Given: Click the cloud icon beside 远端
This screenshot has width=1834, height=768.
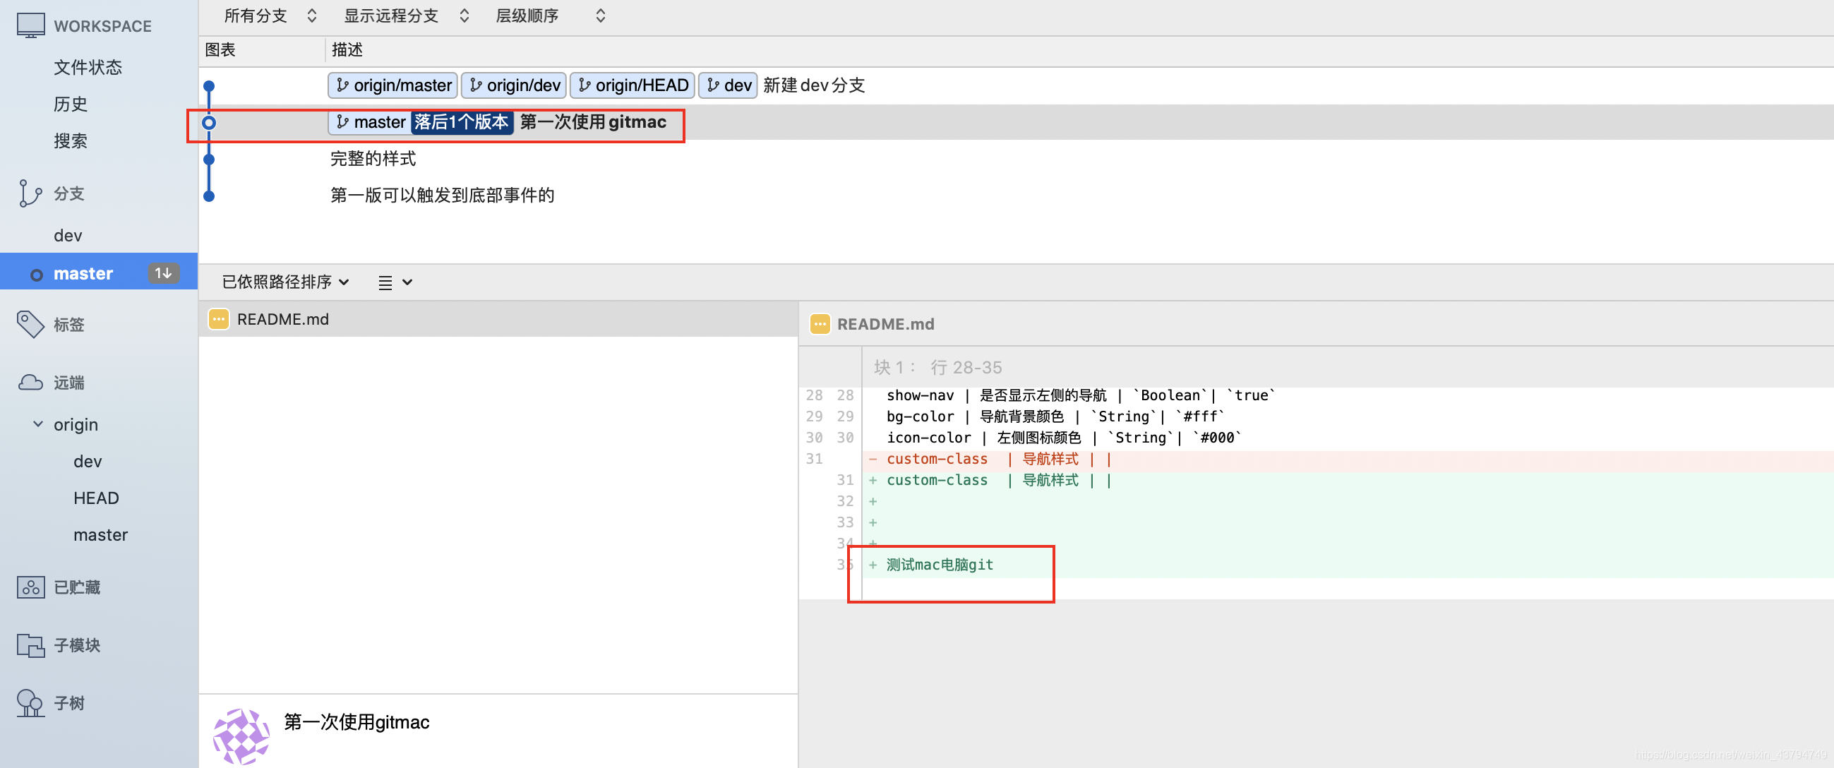Looking at the screenshot, I should (x=30, y=383).
